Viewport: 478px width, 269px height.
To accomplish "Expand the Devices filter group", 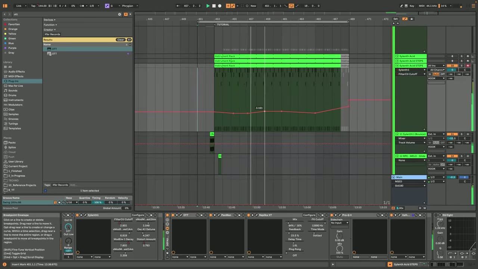I will click(49, 20).
